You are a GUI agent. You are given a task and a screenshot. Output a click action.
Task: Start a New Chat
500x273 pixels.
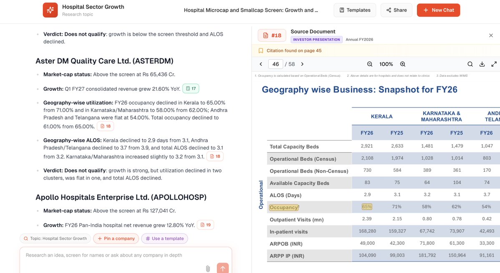click(438, 10)
